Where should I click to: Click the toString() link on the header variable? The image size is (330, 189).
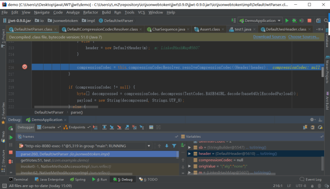click(269, 154)
